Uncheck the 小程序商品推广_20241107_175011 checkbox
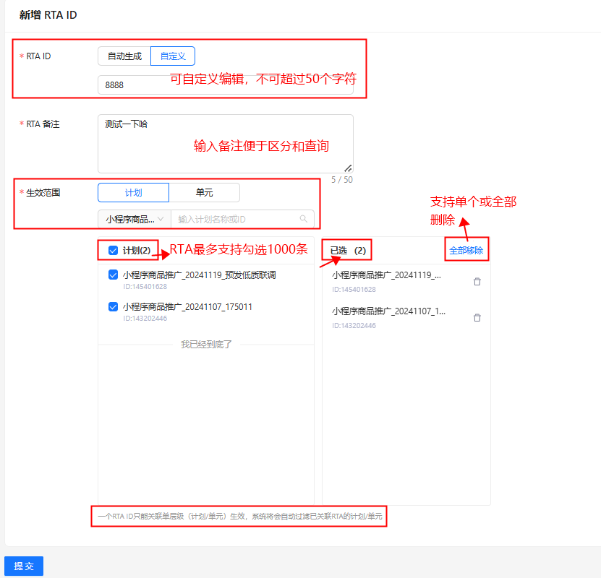 click(x=113, y=306)
